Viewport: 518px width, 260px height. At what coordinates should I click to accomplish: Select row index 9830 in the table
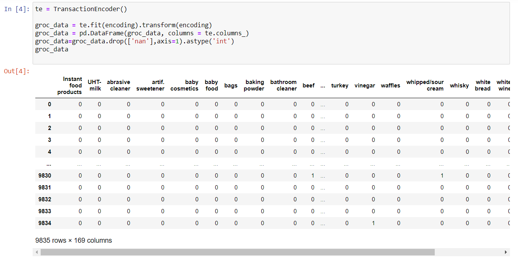coord(45,175)
